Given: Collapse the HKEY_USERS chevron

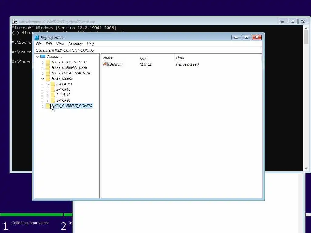Looking at the screenshot, I should pyautogui.click(x=43, y=79).
